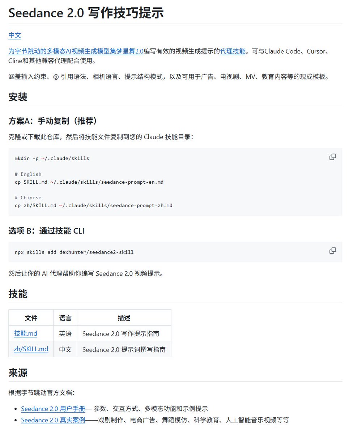Open the Seedance 2.0 真实案例 link
The image size is (349, 434).
click(x=53, y=420)
